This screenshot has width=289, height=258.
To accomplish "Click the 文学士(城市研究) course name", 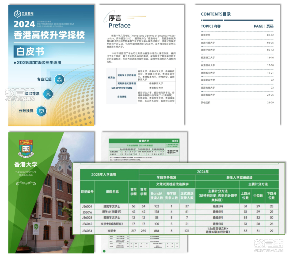I will [x=112, y=224].
